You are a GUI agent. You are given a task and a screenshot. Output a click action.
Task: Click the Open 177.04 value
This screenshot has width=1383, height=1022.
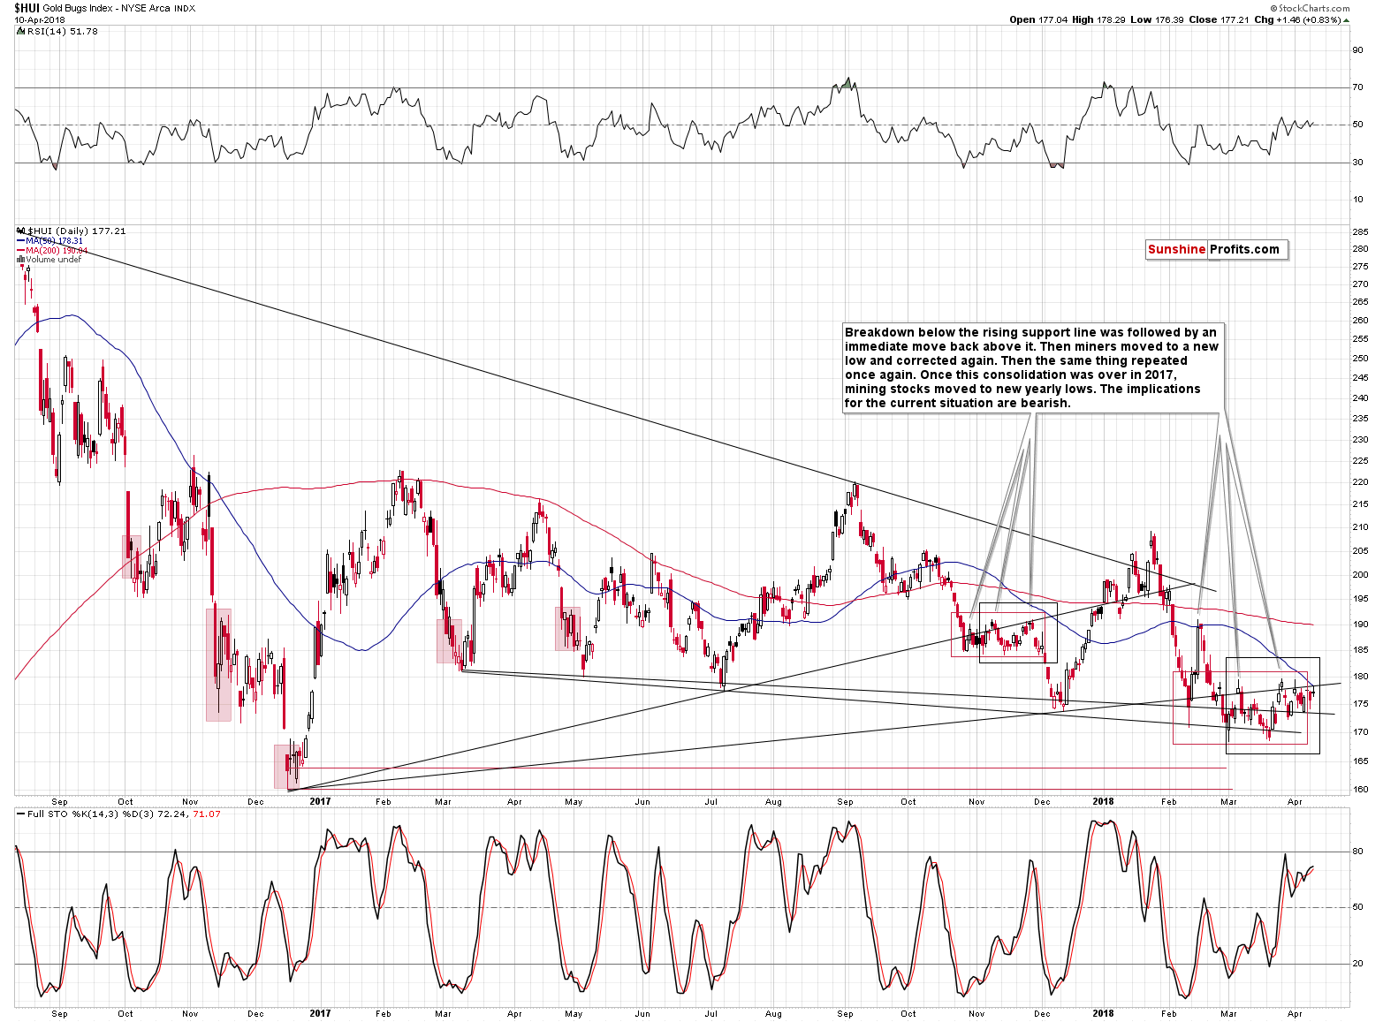1039,19
